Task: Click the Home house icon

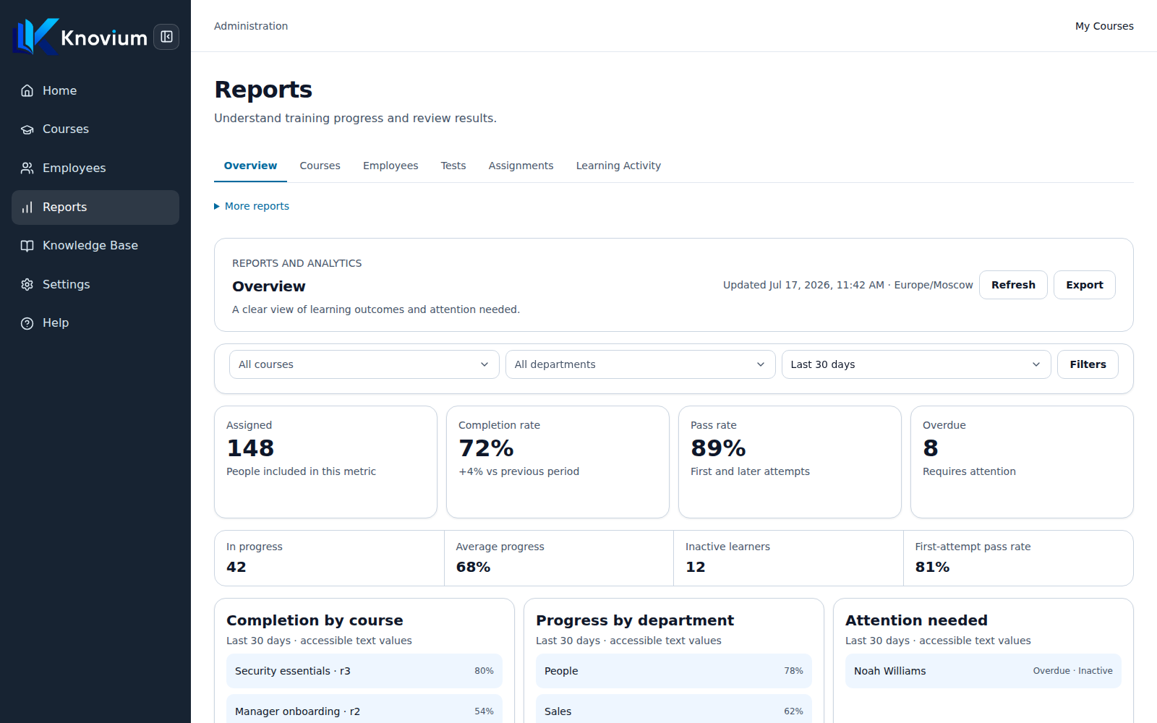Action: (x=27, y=90)
